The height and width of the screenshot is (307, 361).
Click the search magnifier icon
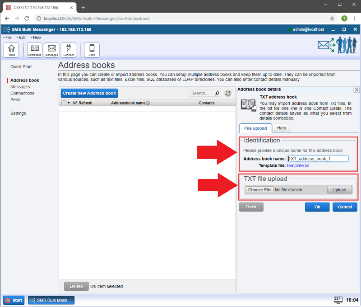coord(217,93)
